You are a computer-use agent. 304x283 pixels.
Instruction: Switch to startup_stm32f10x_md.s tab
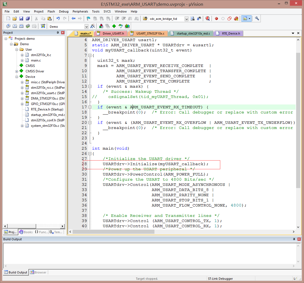tap(191, 33)
